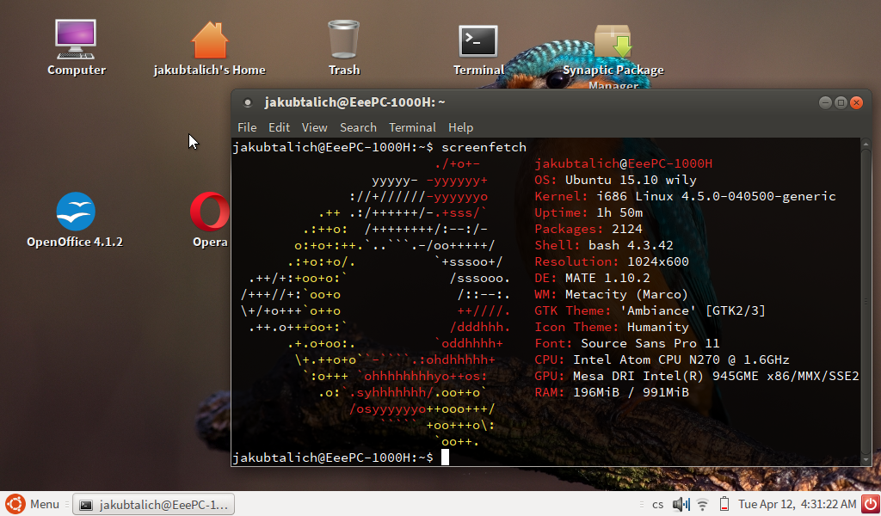Select the jakubtalich@EeePC taskbar window button

tap(153, 504)
